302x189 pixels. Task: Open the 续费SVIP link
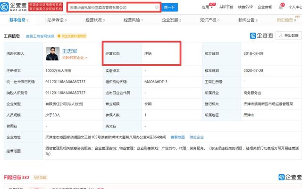click(245, 7)
